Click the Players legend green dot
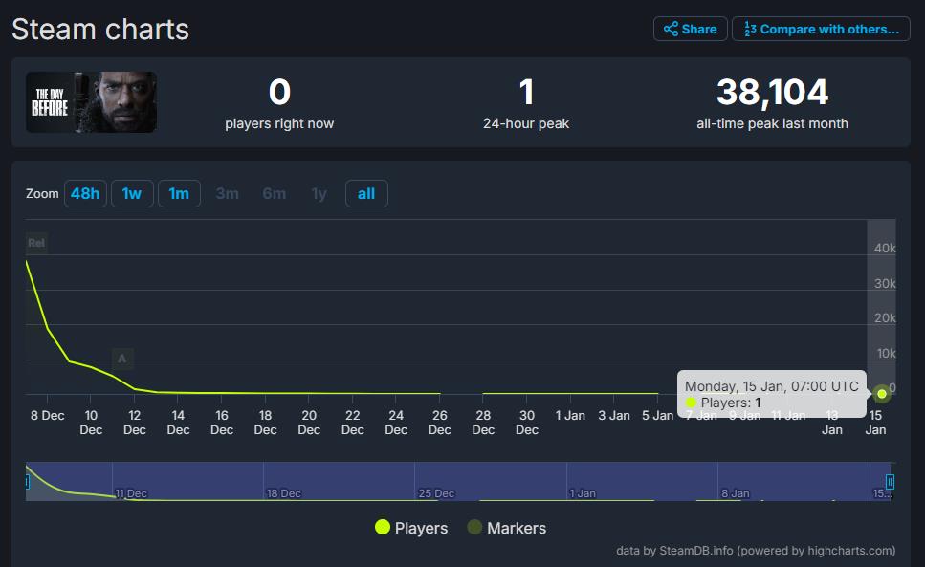This screenshot has width=925, height=567. pos(383,528)
